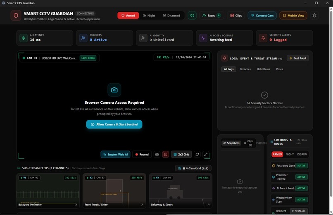Switch to the Snapshots tab
Viewport: 333px width, 215px height.
pos(231,143)
